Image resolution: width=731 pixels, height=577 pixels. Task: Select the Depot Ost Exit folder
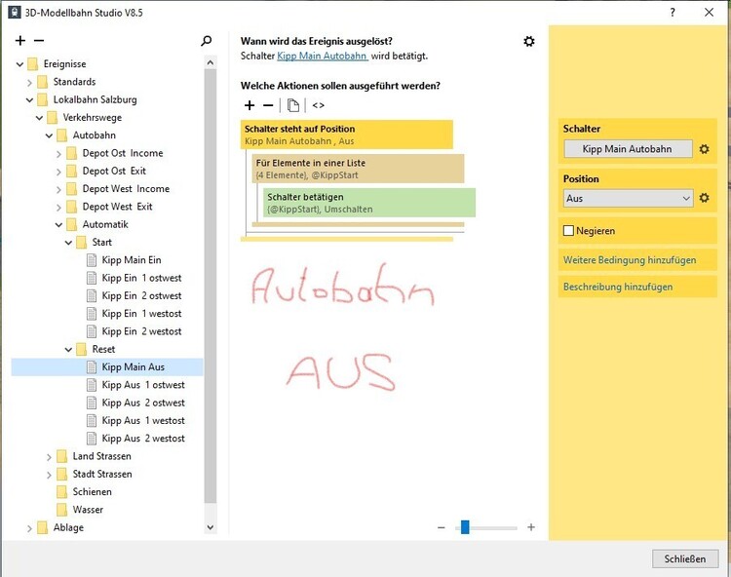(114, 171)
